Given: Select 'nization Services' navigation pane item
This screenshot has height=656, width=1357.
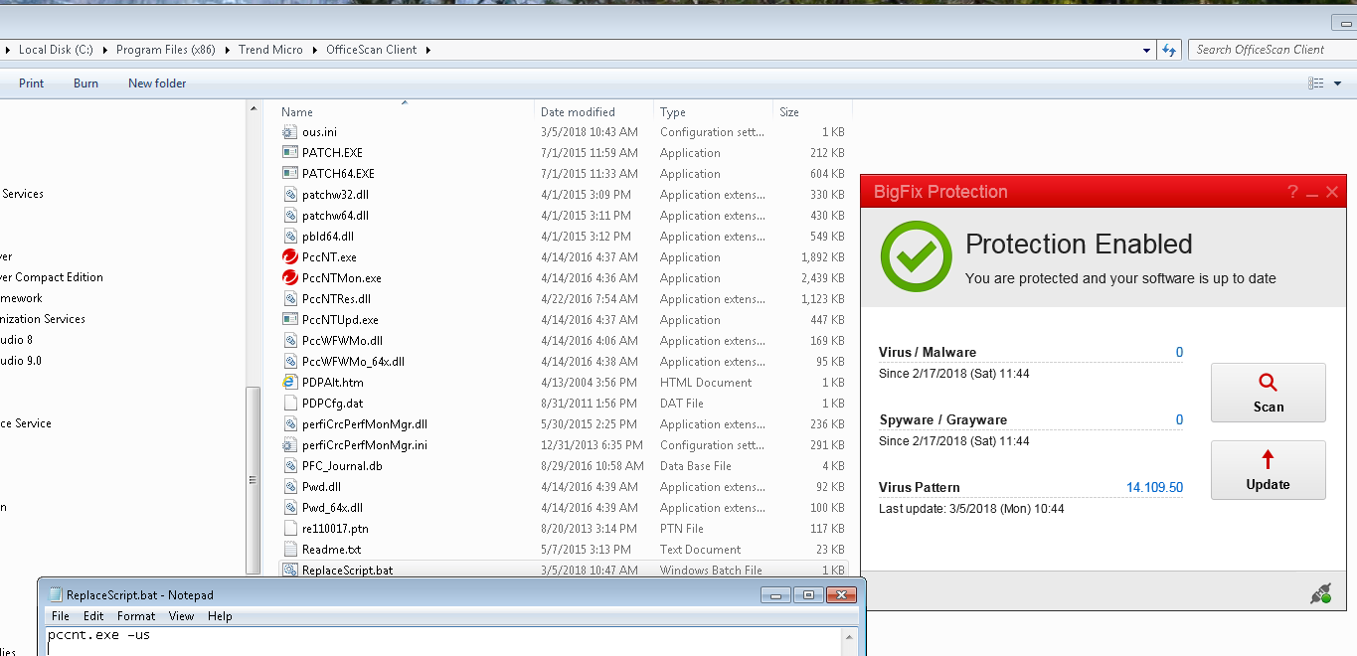Looking at the screenshot, I should pos(43,319).
